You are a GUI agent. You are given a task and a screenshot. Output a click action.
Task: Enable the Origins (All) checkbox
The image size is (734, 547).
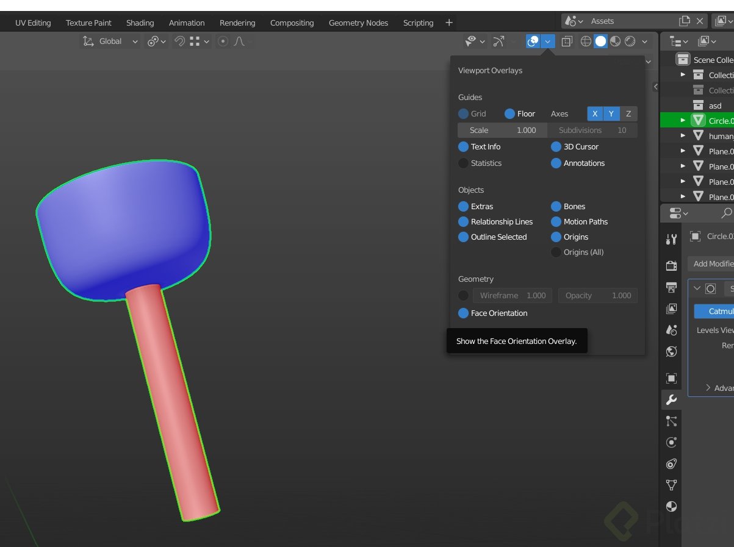(556, 252)
